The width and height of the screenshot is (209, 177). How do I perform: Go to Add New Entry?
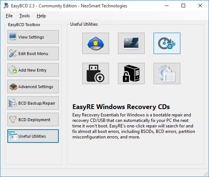33,70
